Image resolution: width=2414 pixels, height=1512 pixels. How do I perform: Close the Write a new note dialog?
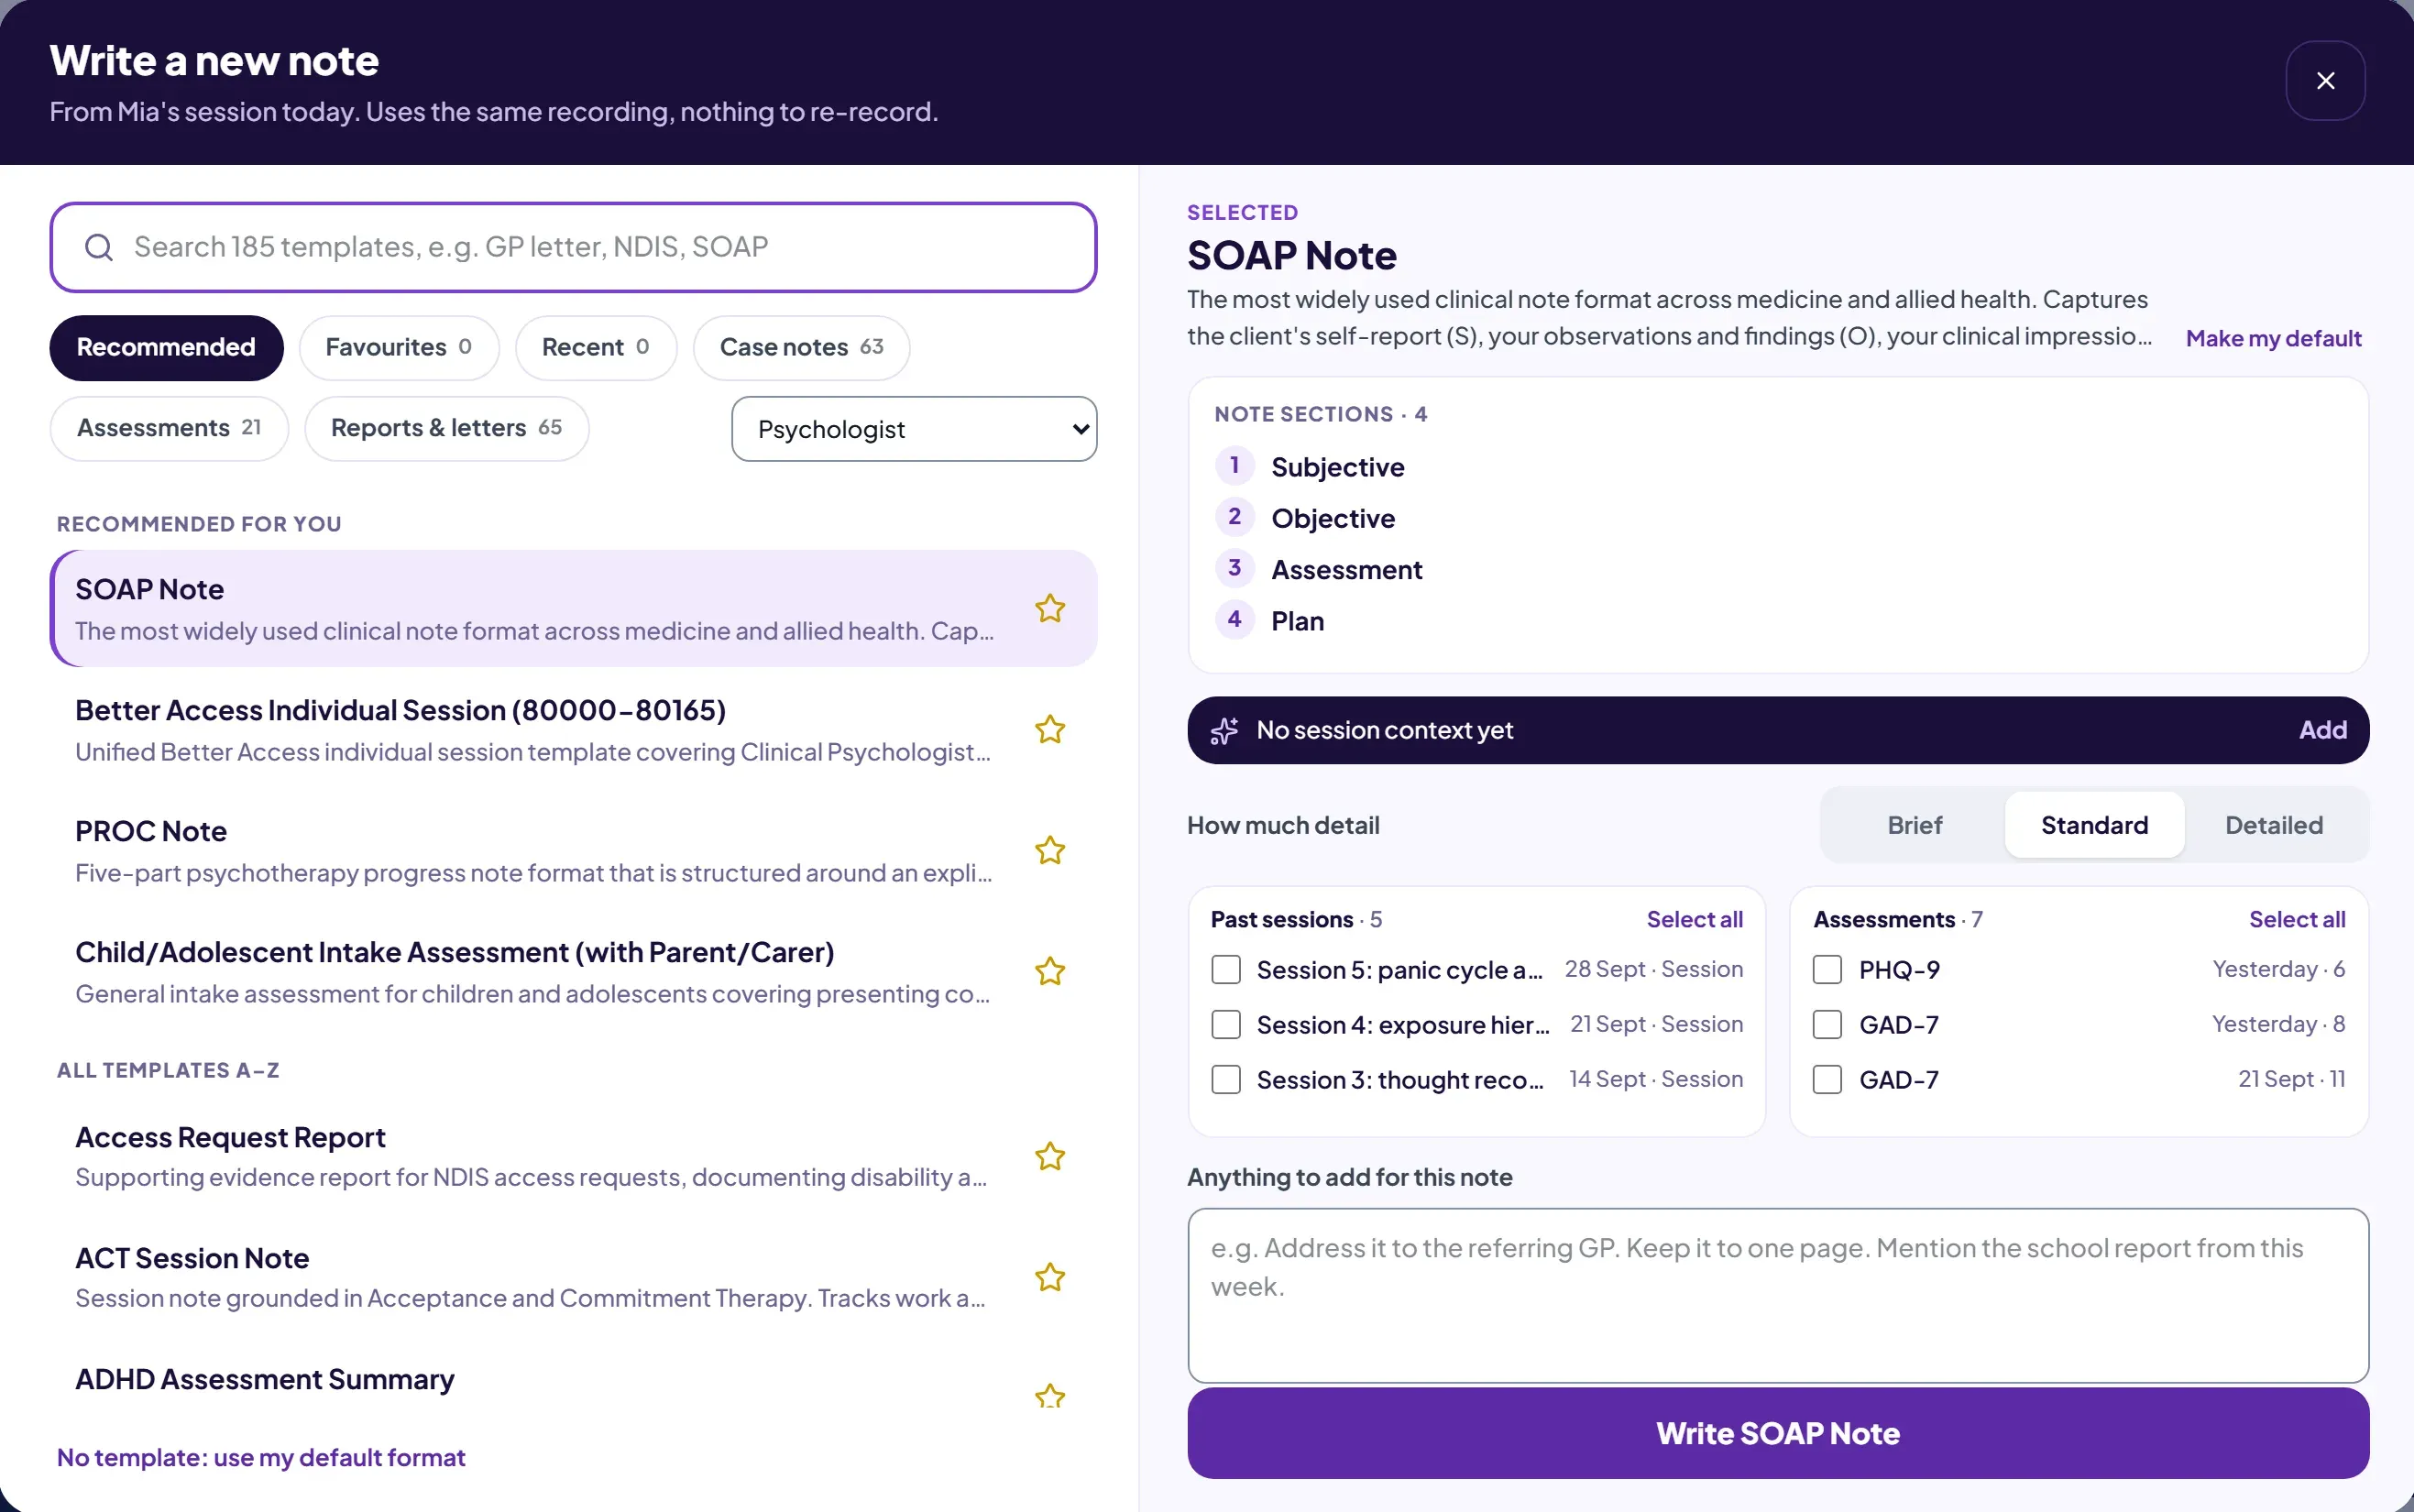coord(2325,80)
